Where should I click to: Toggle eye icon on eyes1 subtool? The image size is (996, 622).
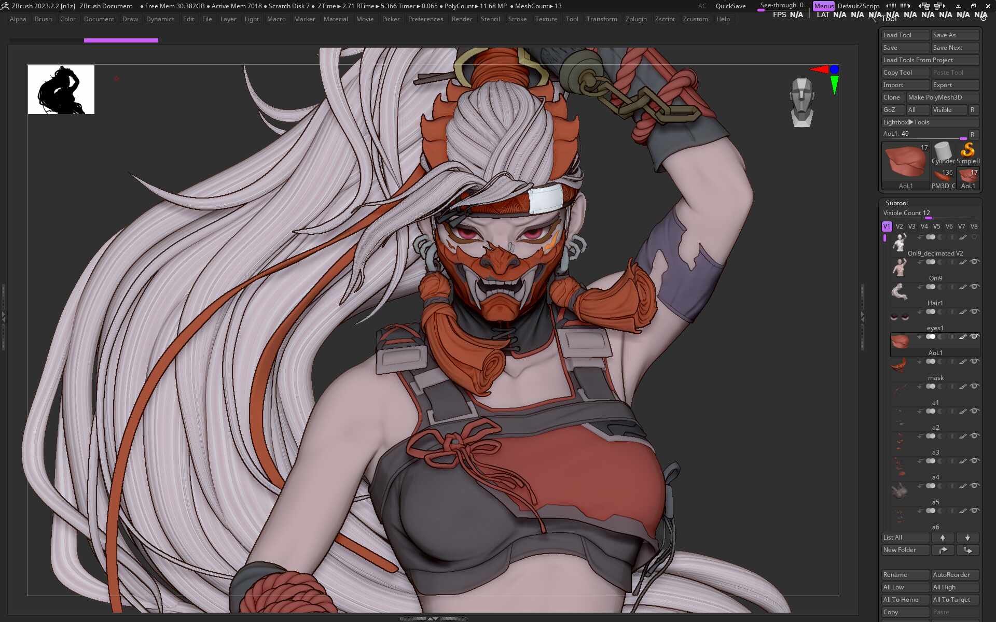tap(974, 312)
